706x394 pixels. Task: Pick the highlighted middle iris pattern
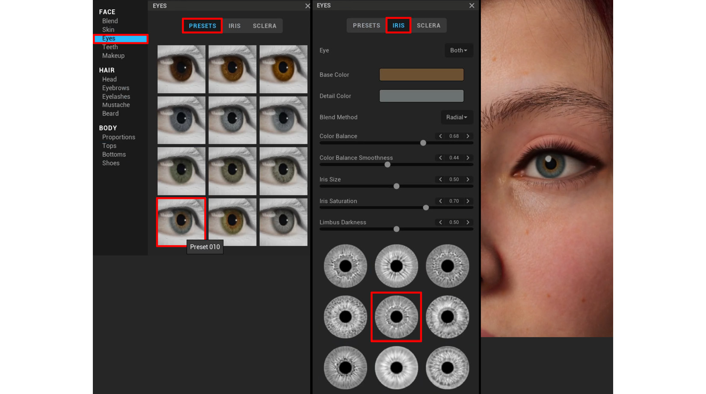click(x=396, y=317)
